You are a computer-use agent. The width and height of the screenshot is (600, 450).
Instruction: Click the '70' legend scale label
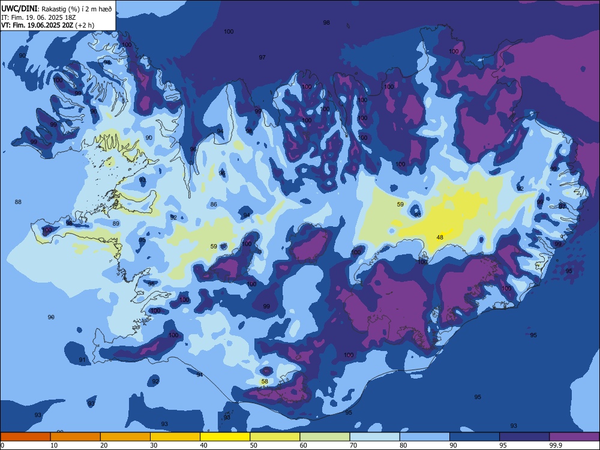(353, 445)
